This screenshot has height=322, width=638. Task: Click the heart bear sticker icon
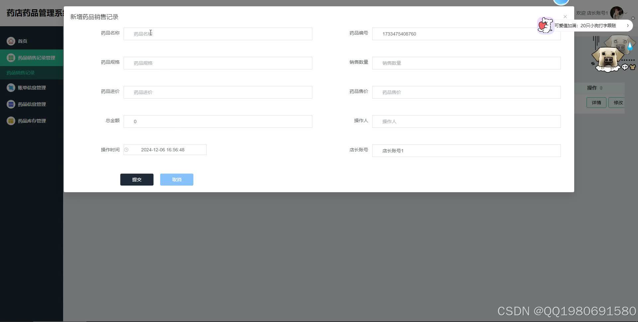545,25
